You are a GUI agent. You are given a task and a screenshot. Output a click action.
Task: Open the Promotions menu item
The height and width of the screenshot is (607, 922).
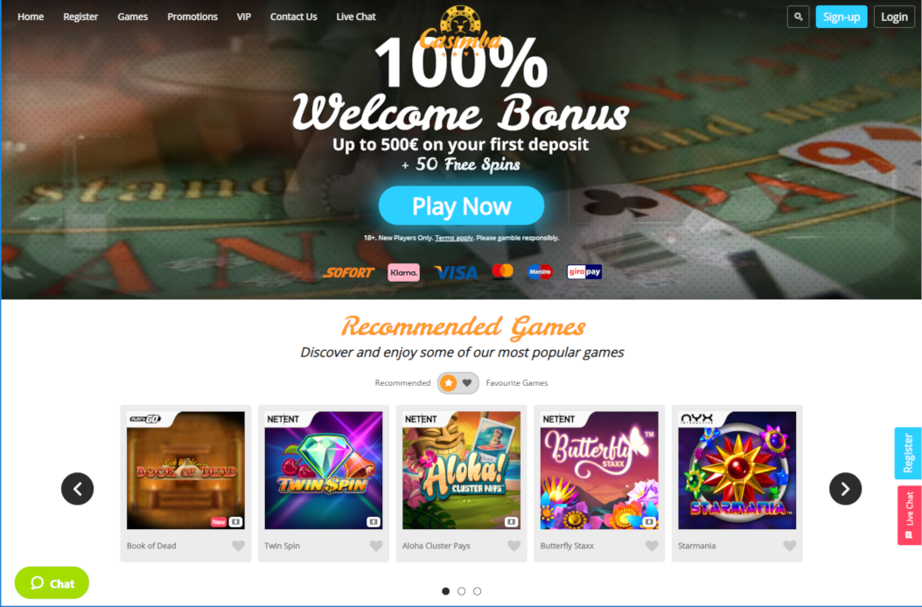click(x=192, y=17)
